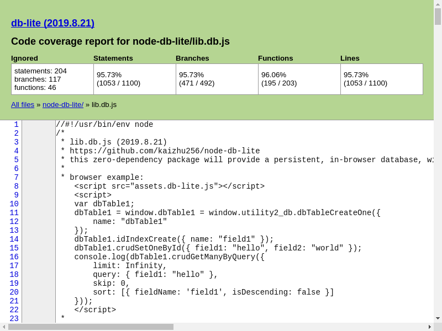The width and height of the screenshot is (442, 331).
Task: Click the idIndexCreate code line
Action: 174,239
